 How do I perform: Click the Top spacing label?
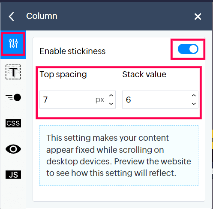[63, 75]
